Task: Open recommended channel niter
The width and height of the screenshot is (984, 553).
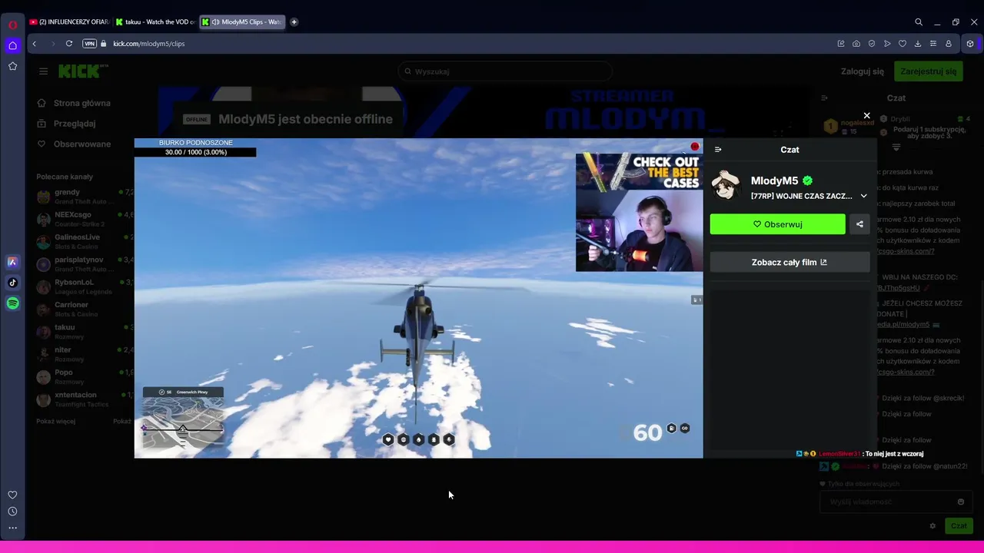Action: [x=84, y=354]
